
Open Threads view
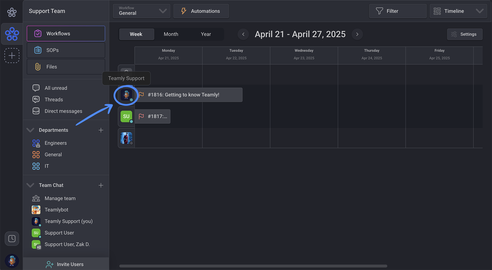pos(53,99)
